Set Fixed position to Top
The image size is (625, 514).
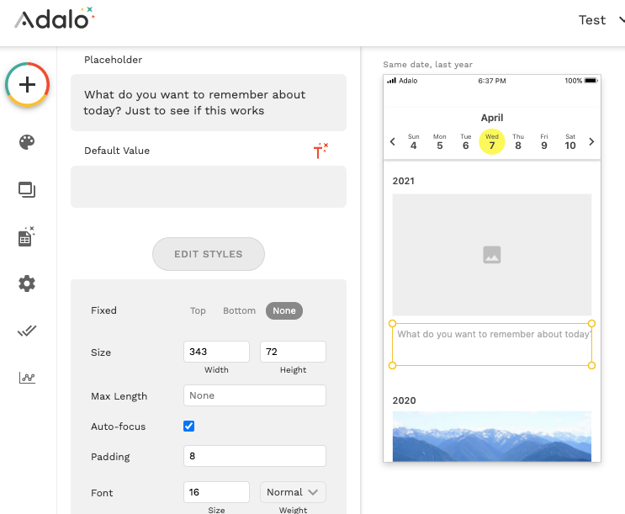198,310
